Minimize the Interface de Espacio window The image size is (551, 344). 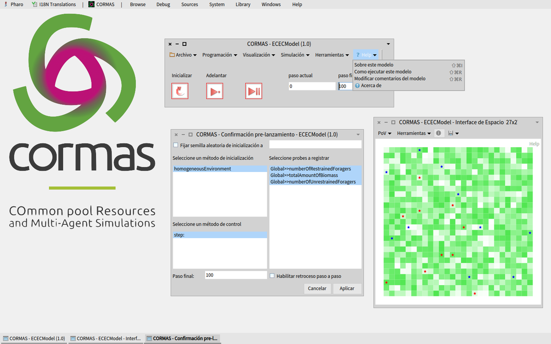coord(385,122)
